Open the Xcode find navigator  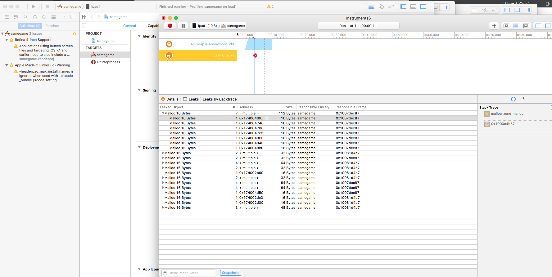[25, 17]
